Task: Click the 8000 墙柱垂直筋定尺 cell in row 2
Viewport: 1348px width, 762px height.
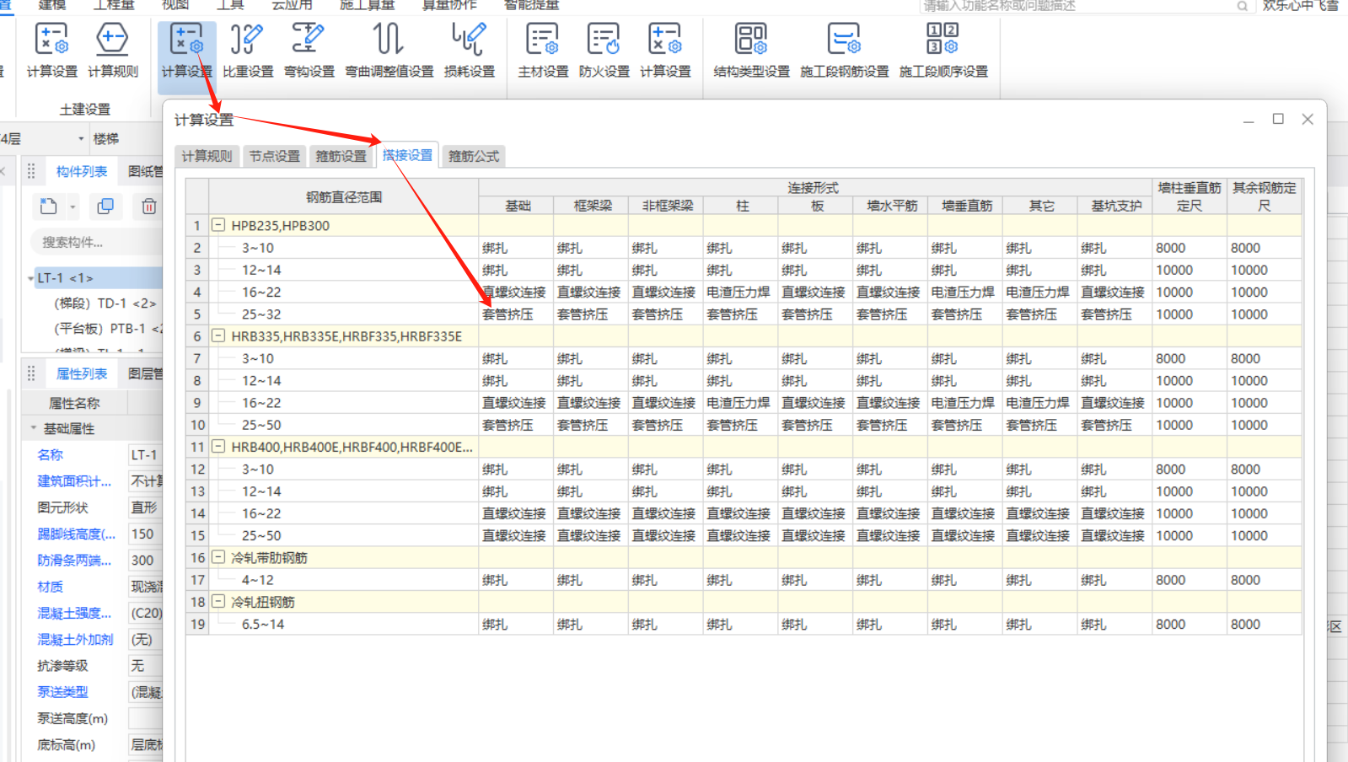Action: [1190, 248]
